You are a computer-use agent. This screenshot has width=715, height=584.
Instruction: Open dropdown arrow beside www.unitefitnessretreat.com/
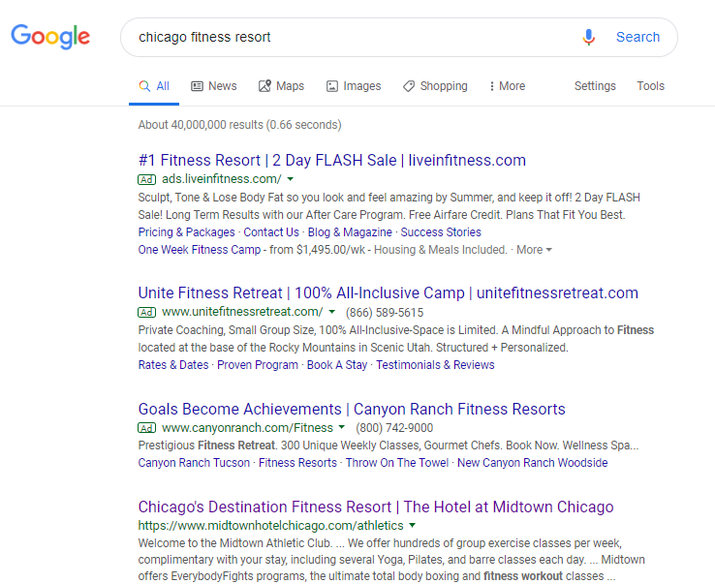click(332, 312)
